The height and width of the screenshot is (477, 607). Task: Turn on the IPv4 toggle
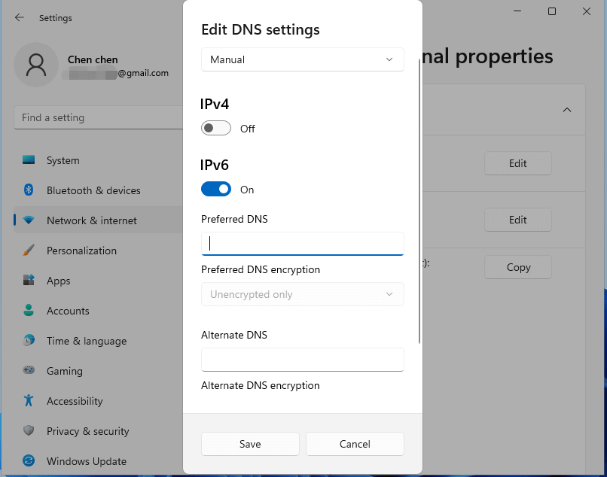pos(216,129)
